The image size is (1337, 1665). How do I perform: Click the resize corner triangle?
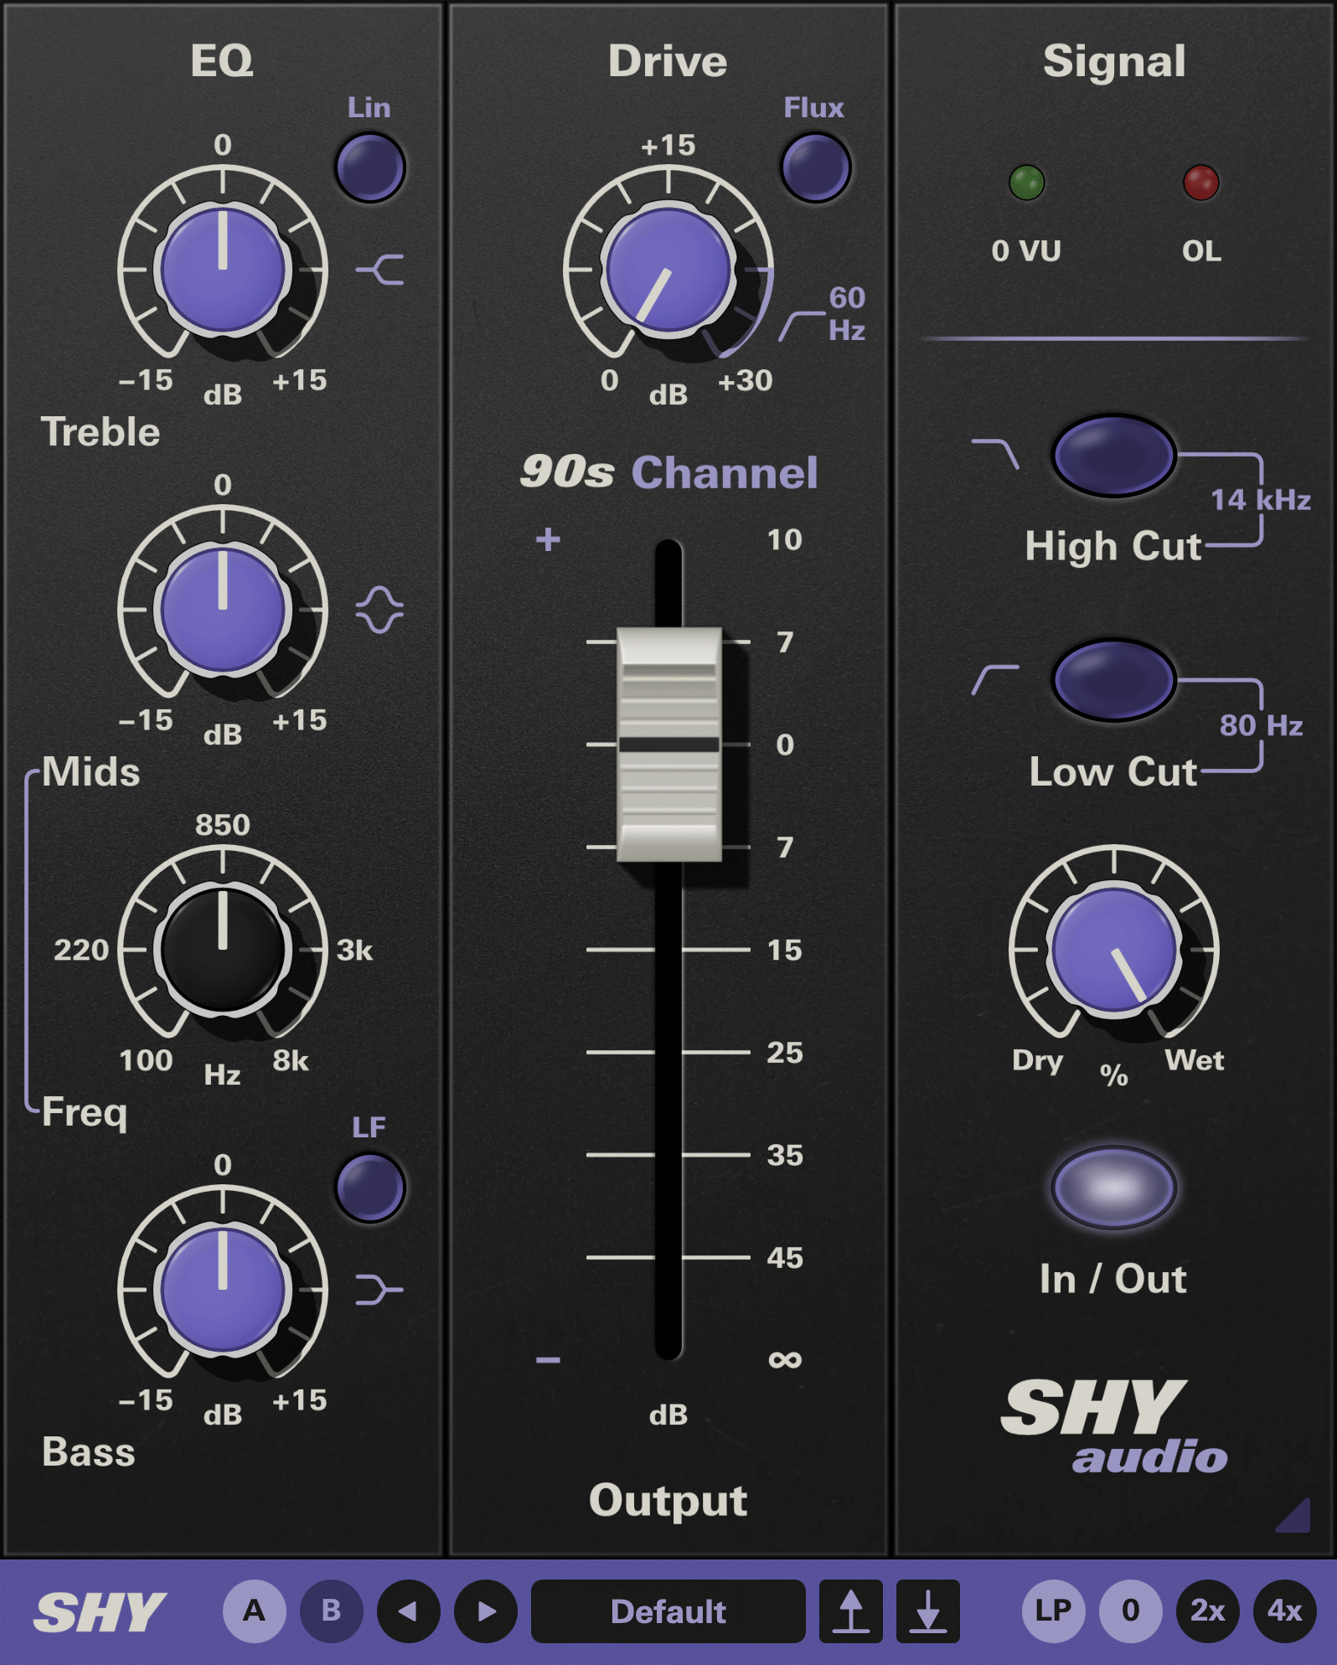(x=1295, y=1516)
